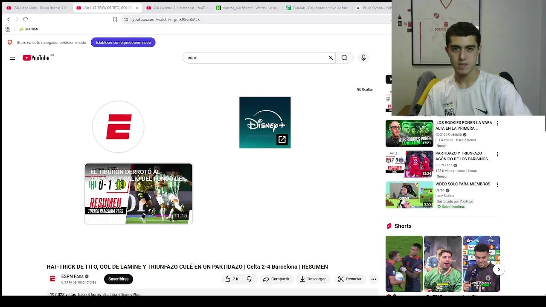Click title 'LOS ROOKIES PONEN LA VARA ALTA'

464,125
